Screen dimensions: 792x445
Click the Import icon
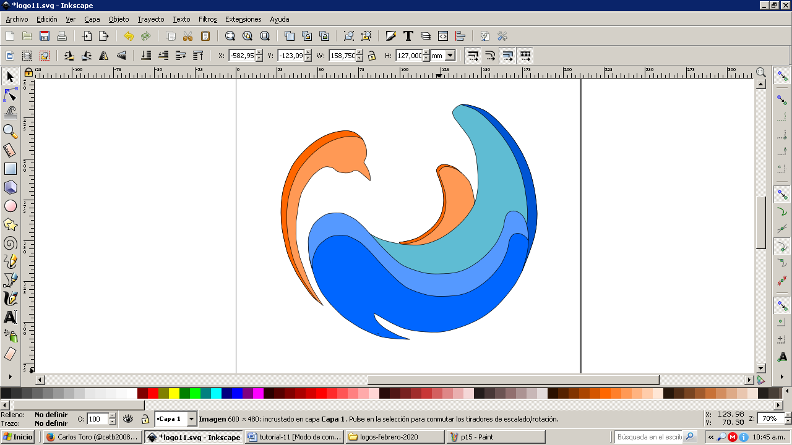tap(87, 36)
